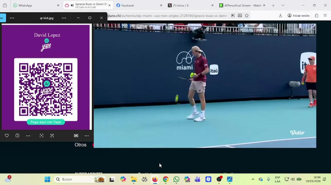Open the three-dots menu beside qr kick.jpg
This screenshot has width=331, height=185.
pos(64,18)
